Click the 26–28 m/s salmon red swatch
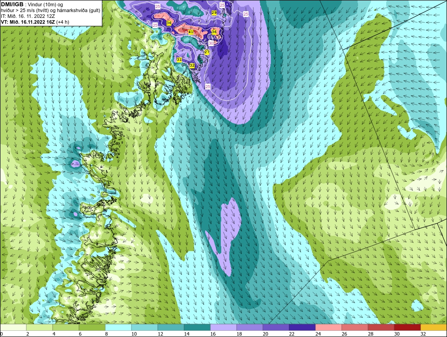 coord(354,327)
